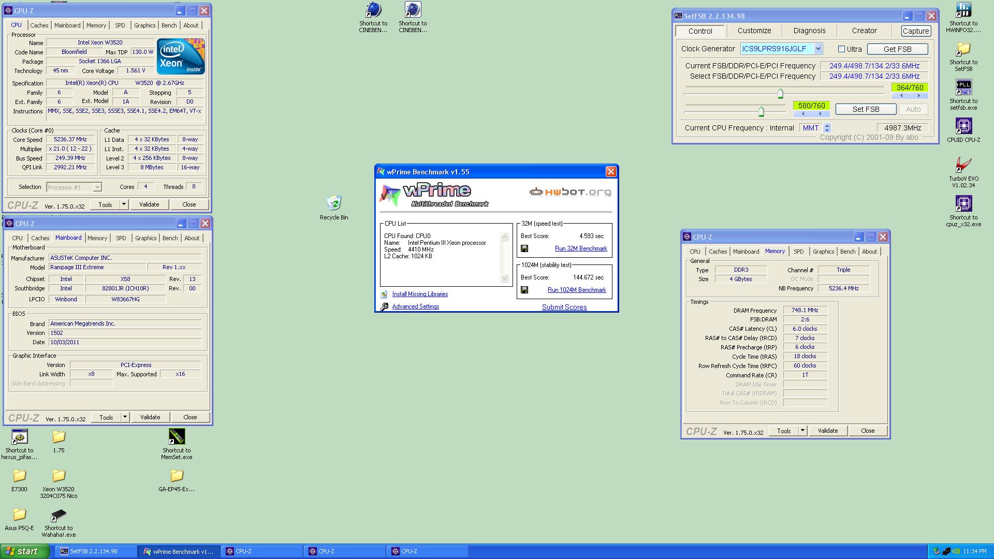Expand Tools dropdown arrow in Memory window
Image resolution: width=994 pixels, height=559 pixels.
click(x=802, y=431)
